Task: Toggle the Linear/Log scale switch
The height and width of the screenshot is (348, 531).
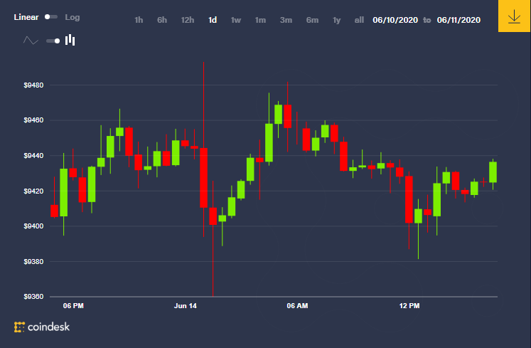Action: (x=51, y=17)
